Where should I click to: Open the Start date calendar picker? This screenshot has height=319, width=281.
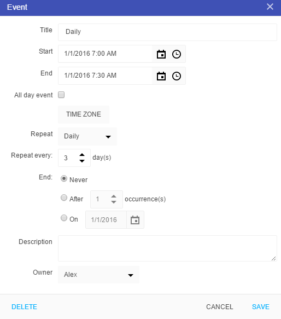[x=161, y=54]
